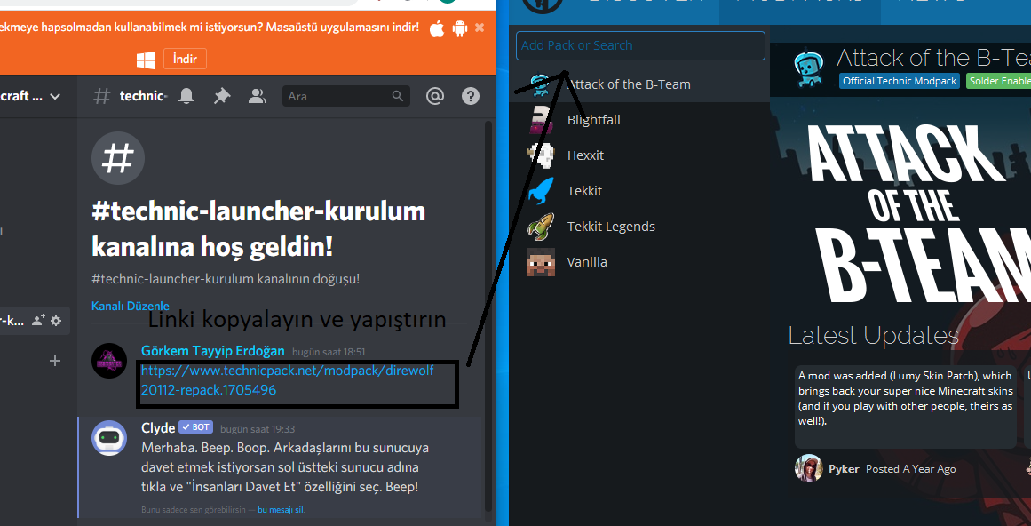Image resolution: width=1031 pixels, height=526 pixels.
Task: Open channel settings gear icon
Action: pyautogui.click(x=56, y=320)
